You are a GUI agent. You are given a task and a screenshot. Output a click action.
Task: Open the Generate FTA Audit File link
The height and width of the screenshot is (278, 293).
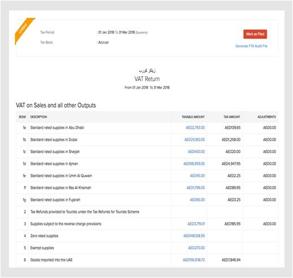pyautogui.click(x=251, y=46)
